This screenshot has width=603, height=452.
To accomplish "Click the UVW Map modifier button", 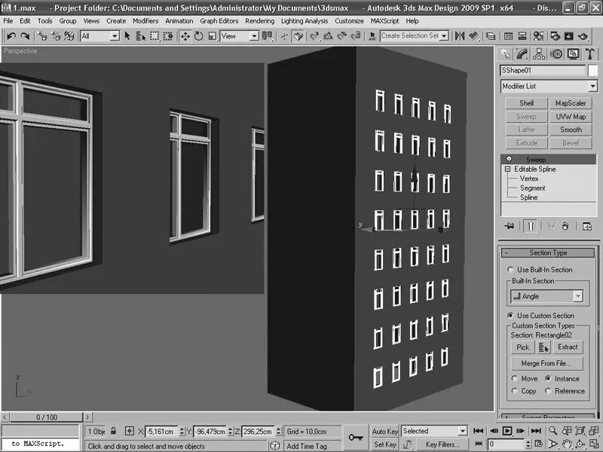I will [571, 117].
